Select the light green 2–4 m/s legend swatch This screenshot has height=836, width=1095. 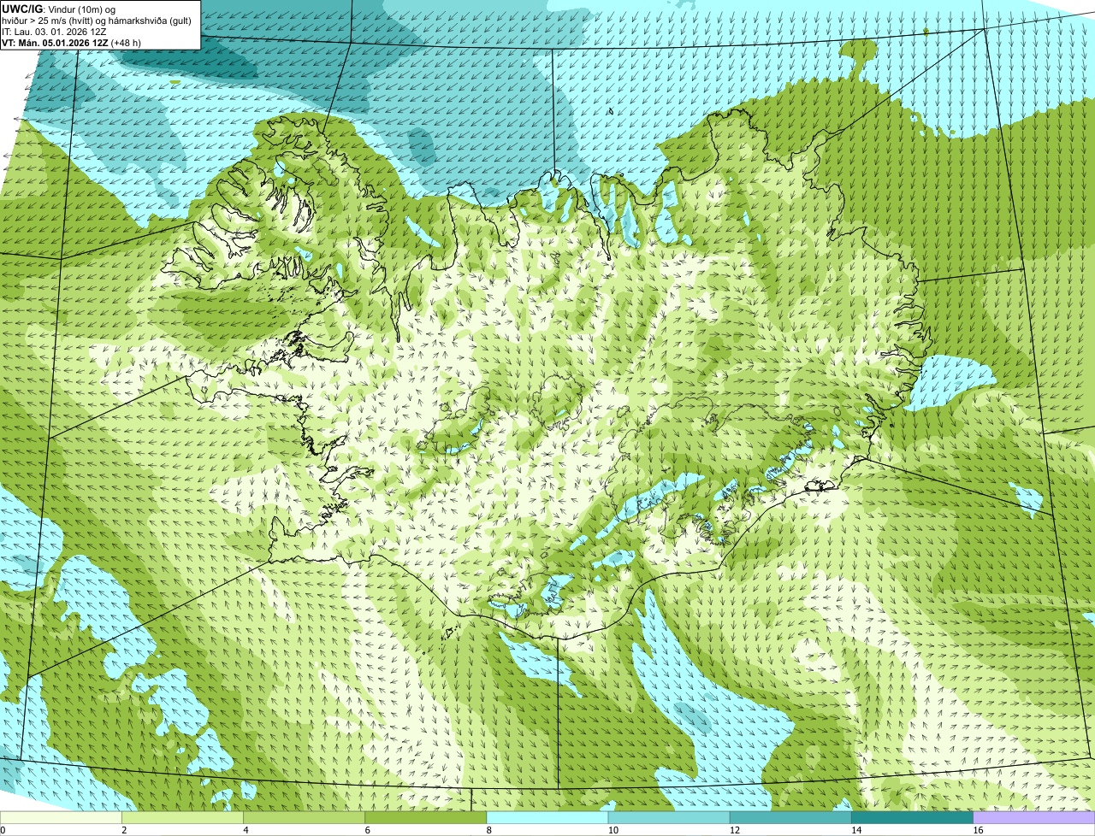point(184,817)
